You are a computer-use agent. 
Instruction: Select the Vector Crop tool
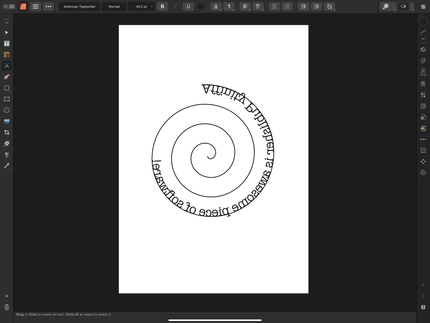(6, 132)
